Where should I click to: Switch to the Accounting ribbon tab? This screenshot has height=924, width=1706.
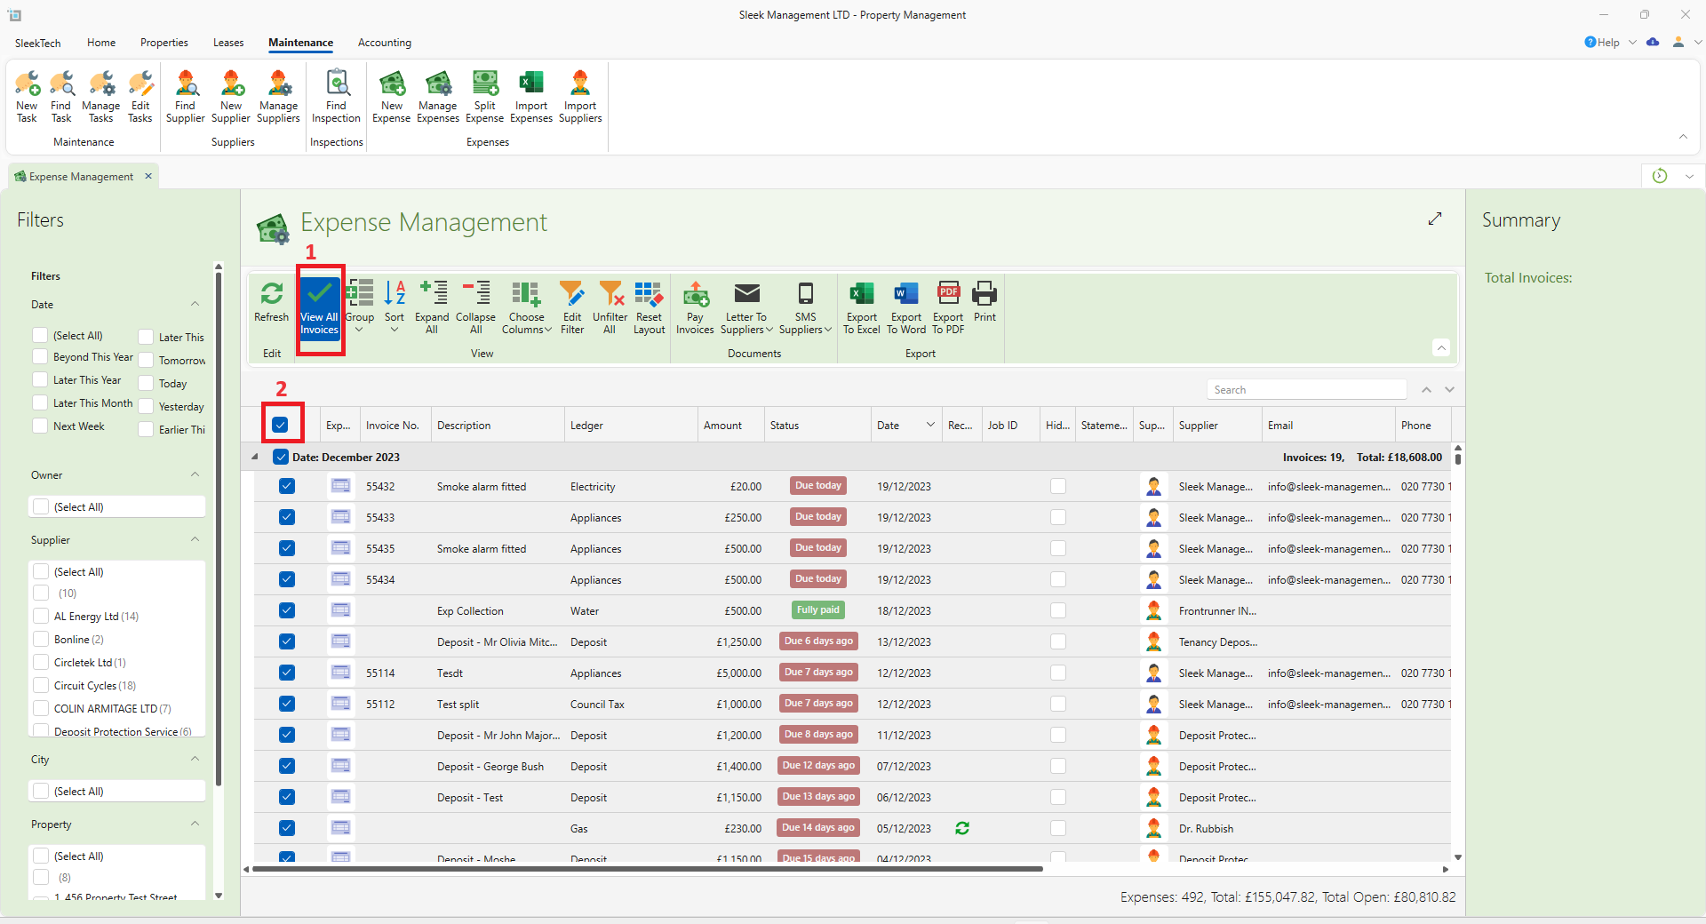(x=384, y=43)
